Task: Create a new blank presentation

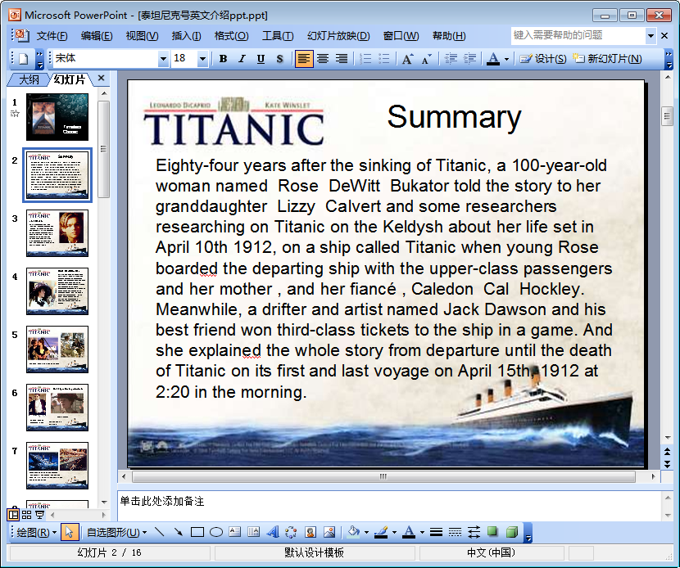Action: coord(24,59)
